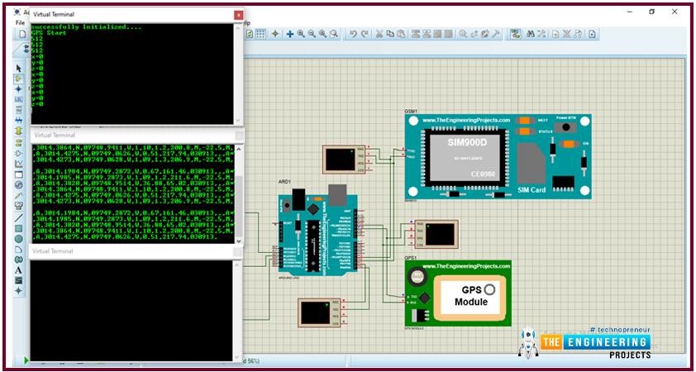
Task: Select the 2D Circle graphics tool
Action: point(19,239)
